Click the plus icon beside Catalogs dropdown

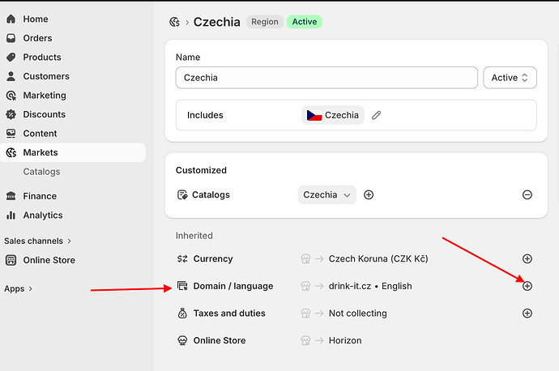click(369, 194)
